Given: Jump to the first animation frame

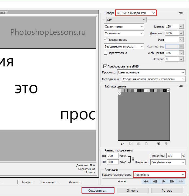Looking at the screenshot, I should click(x=146, y=181).
